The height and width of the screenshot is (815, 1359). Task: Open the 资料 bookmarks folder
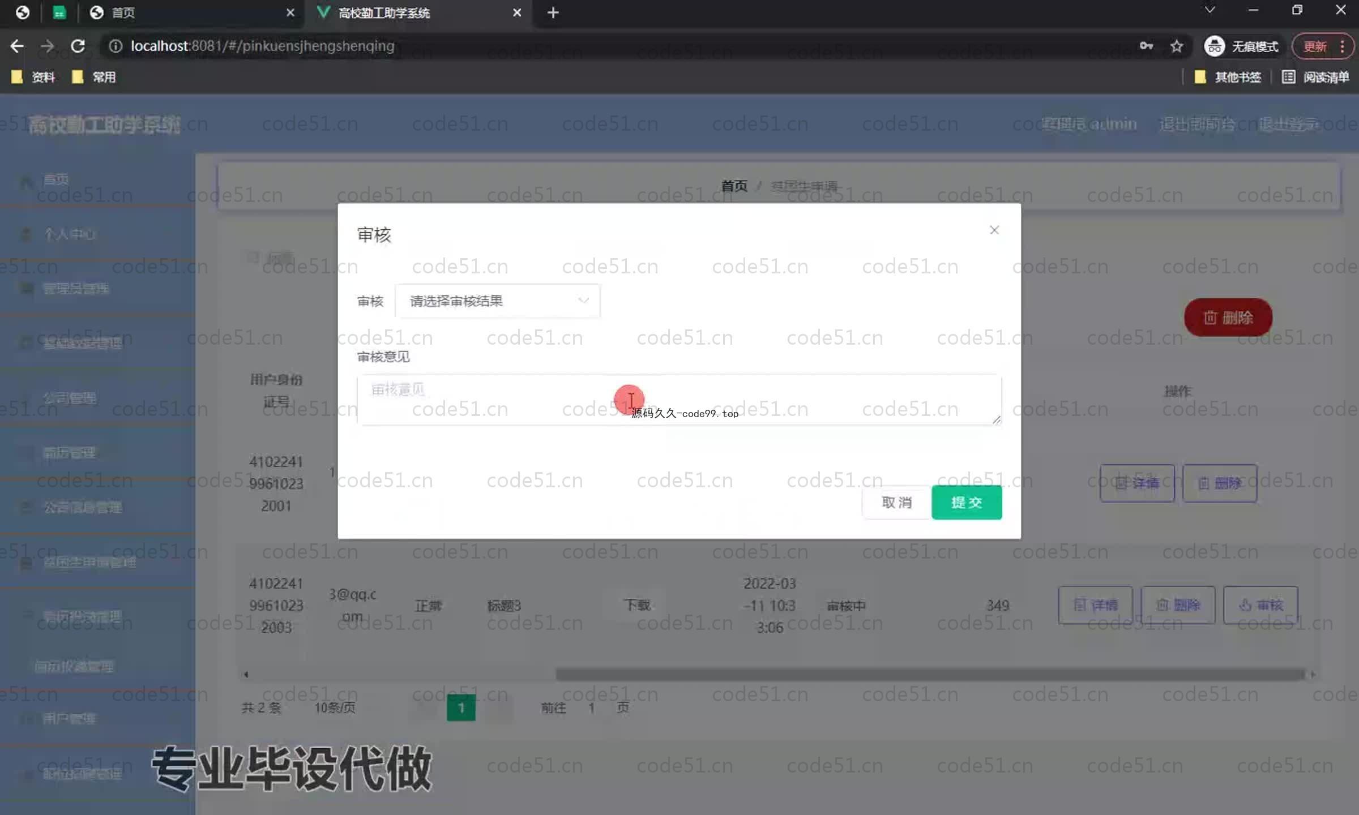[34, 77]
